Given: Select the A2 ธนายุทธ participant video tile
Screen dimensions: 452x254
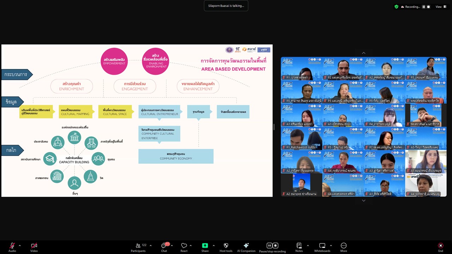Looking at the screenshot, I should 301,185.
